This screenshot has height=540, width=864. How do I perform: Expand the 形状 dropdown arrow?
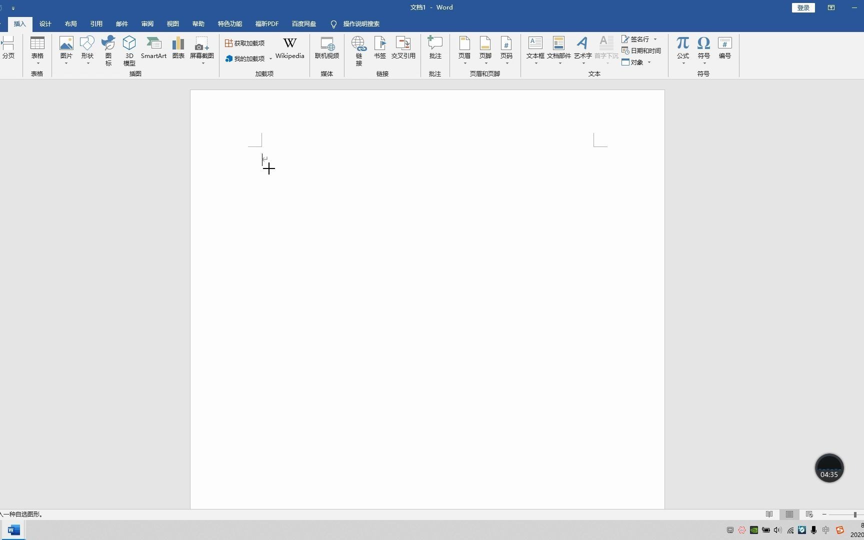88,63
